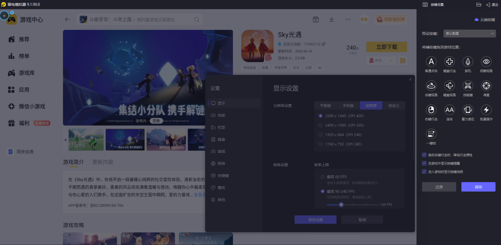The width and height of the screenshot is (501, 245).
Task: Click left arrow of screenshot thumbnail strip
Action: click(65, 140)
